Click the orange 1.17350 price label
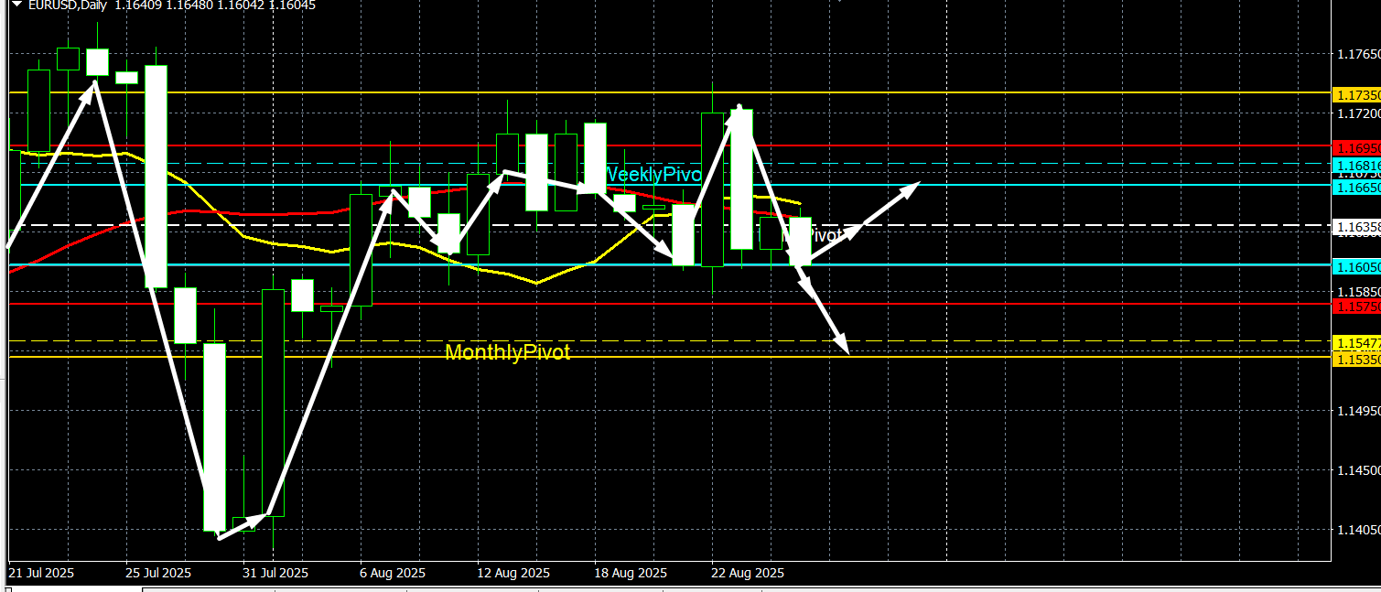 tap(1358, 95)
